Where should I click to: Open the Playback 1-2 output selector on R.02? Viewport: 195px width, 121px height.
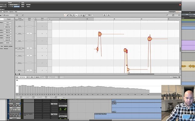[63, 106]
